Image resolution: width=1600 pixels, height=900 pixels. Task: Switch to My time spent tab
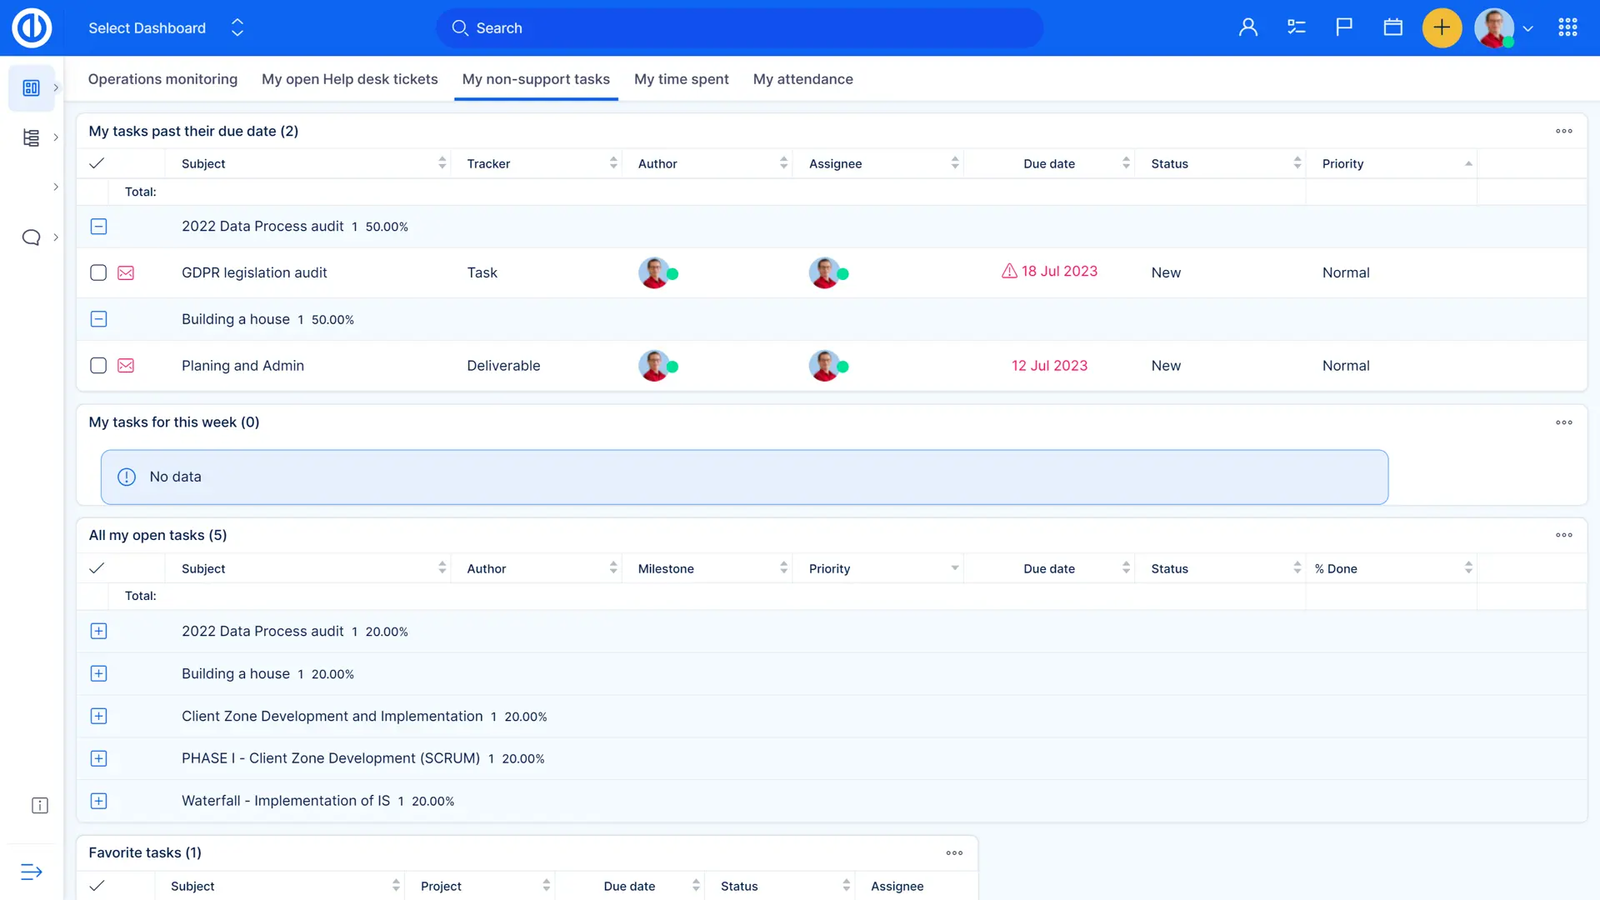click(681, 79)
